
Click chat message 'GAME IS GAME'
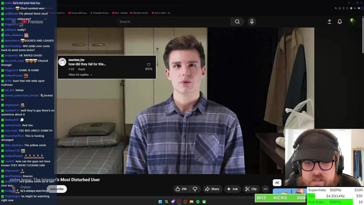tap(29, 70)
